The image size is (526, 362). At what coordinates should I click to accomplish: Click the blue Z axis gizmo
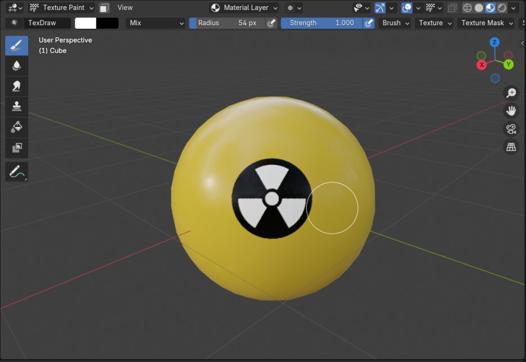495,42
